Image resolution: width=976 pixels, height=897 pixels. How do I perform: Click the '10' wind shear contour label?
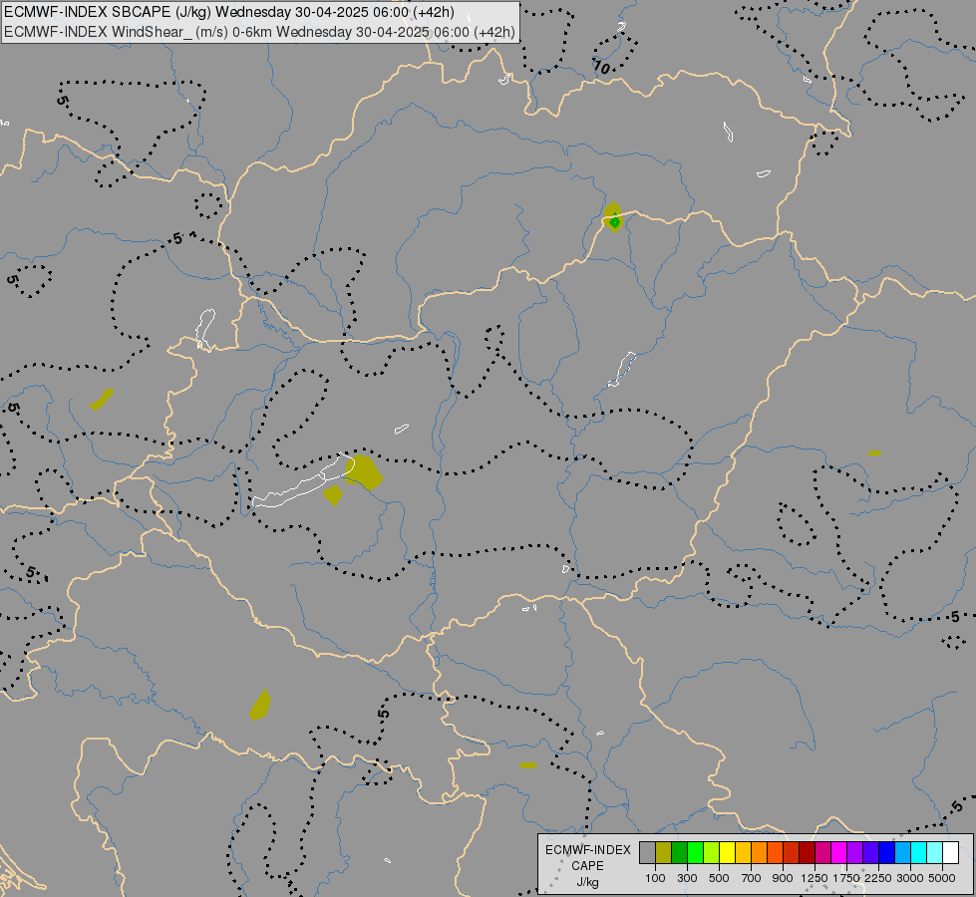pyautogui.click(x=601, y=67)
